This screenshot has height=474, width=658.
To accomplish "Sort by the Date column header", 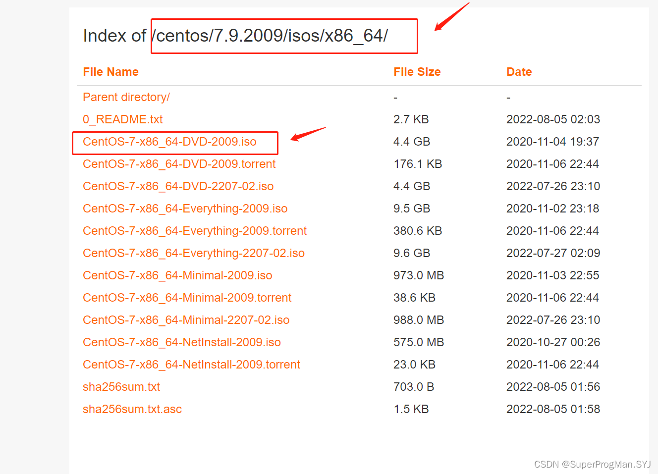I will (x=519, y=72).
